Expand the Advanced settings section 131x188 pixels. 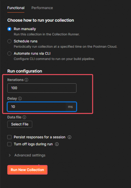coord(30,155)
